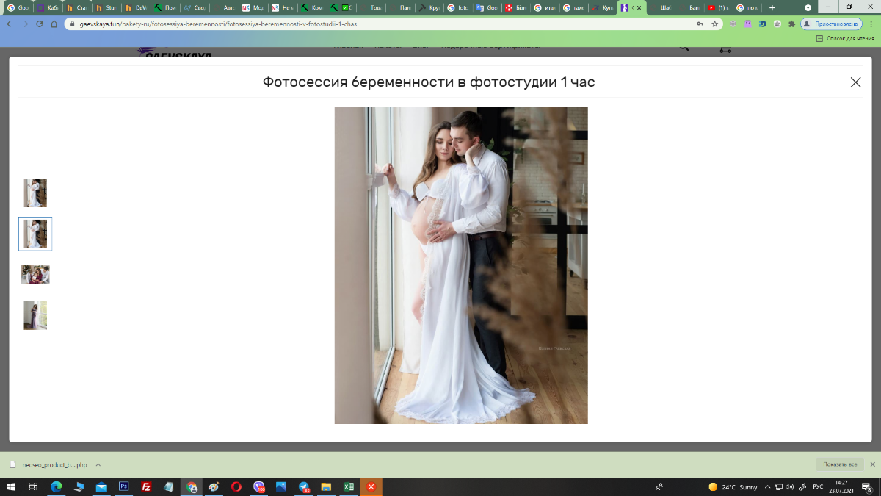Bookmark this page with star icon
Viewport: 881px width, 496px height.
click(x=714, y=24)
